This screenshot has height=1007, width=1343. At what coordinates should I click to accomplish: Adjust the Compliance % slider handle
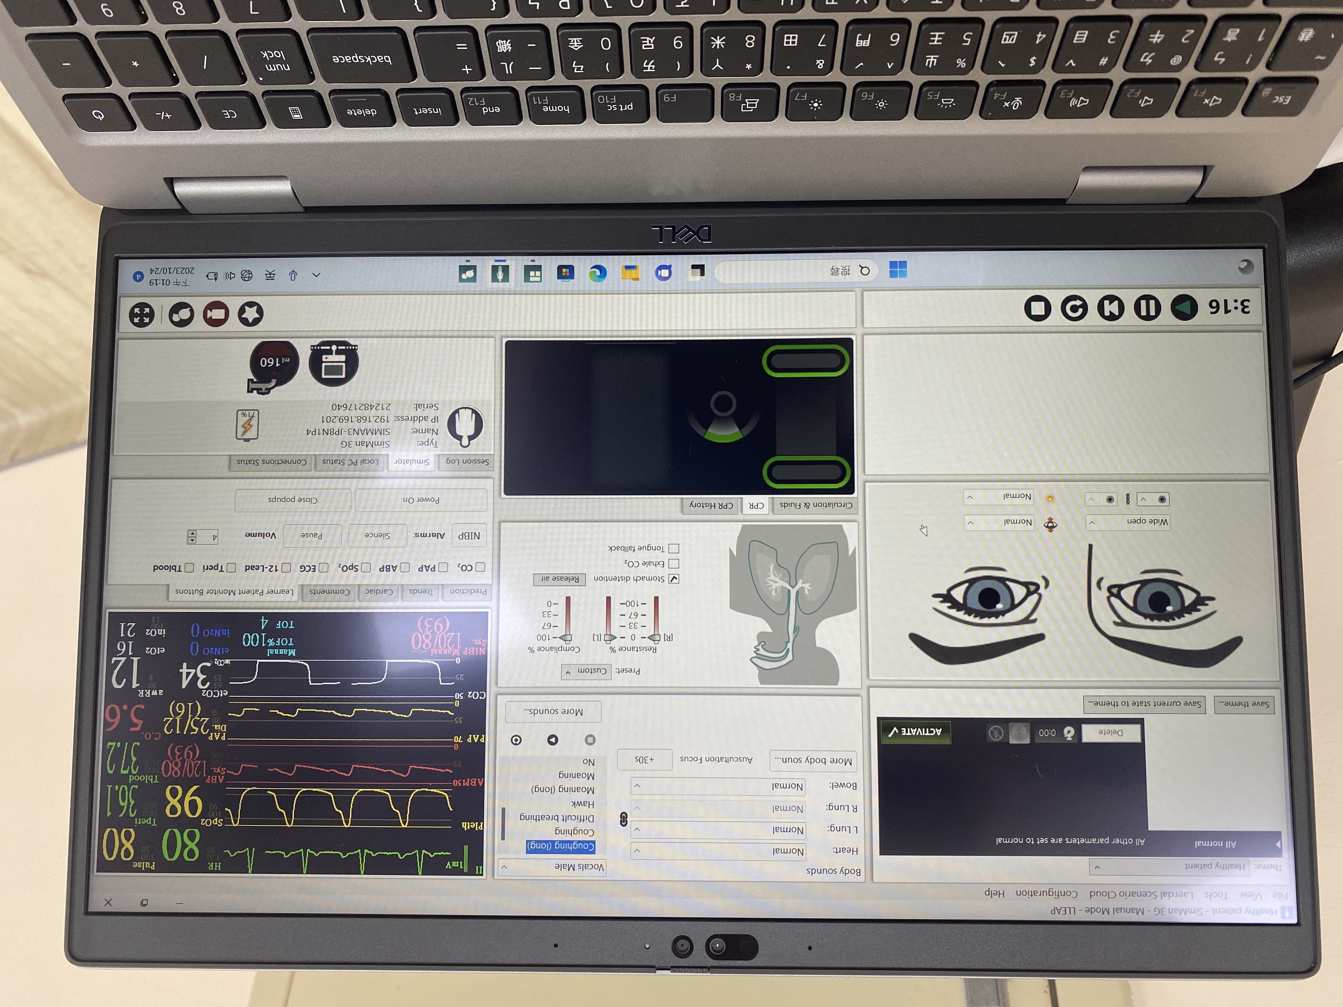(567, 638)
